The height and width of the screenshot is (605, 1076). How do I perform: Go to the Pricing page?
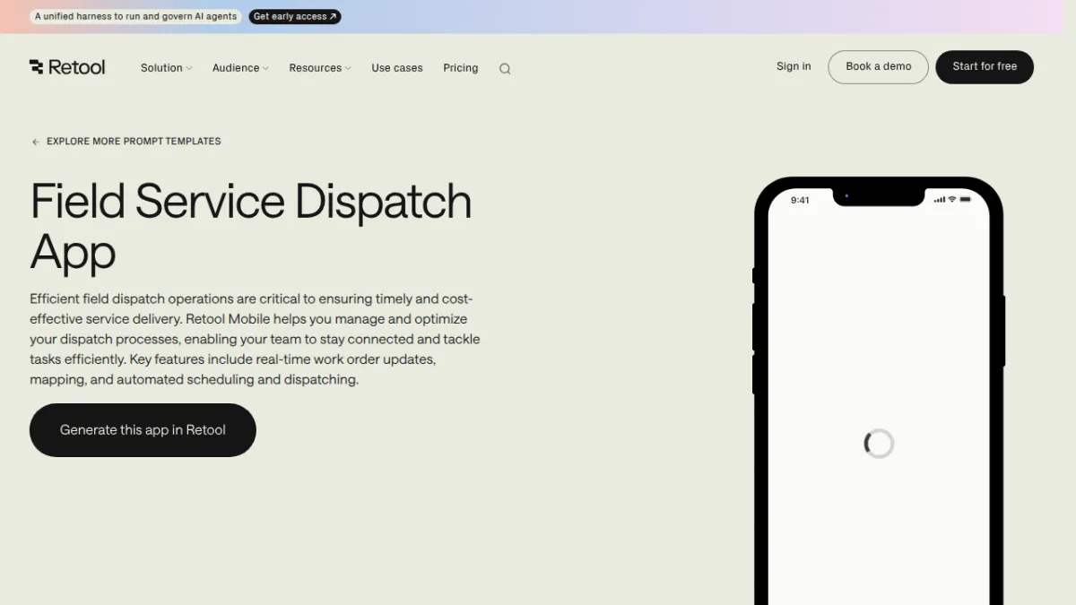coord(461,68)
